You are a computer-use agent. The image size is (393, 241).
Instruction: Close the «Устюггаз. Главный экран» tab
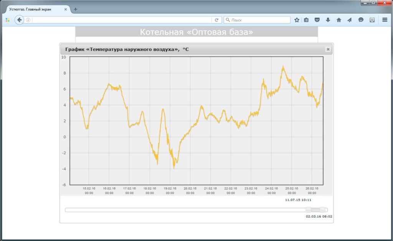pos(66,9)
